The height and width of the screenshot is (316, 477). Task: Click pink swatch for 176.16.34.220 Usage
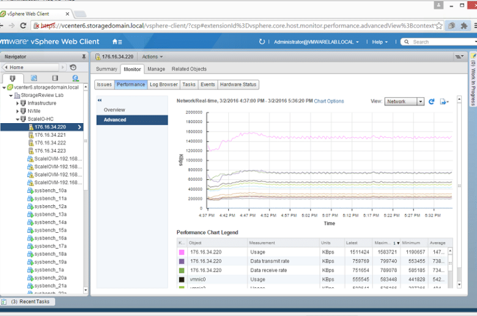tap(182, 252)
